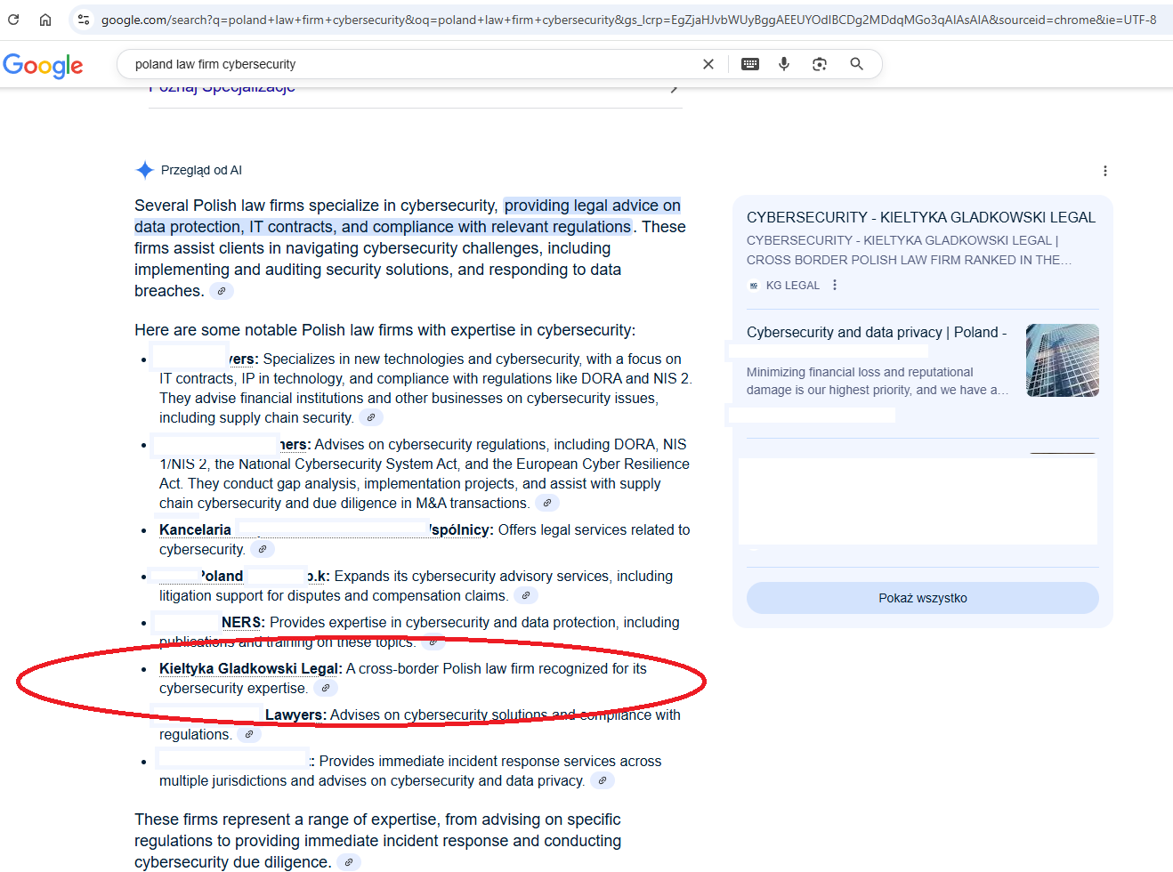Screen dimensions: 1173x872
Task: Go to Google homepage via logo
Action: 43,65
